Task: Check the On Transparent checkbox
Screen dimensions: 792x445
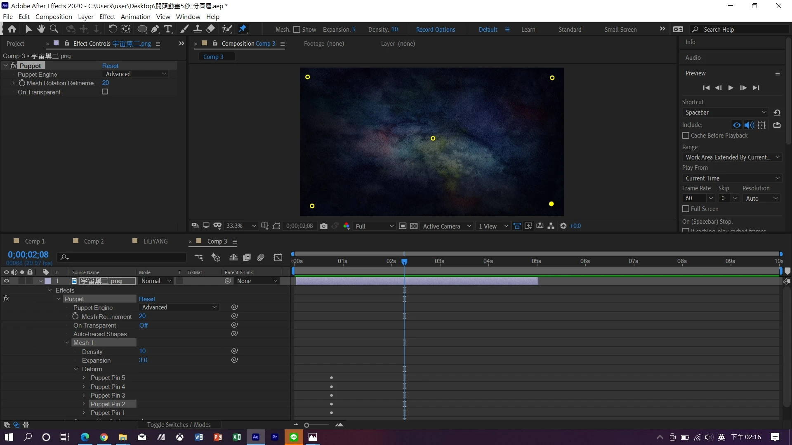Action: pyautogui.click(x=105, y=92)
